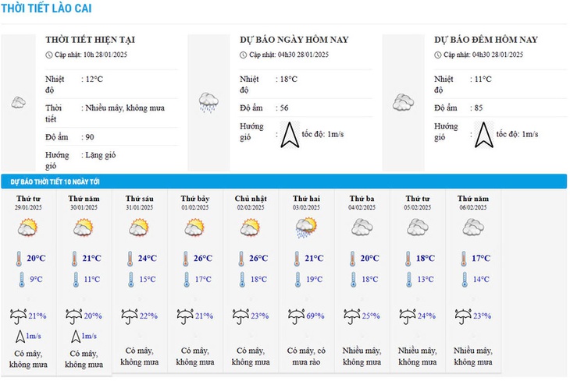570x381 pixels.
Task: Click the cloudy icon for 06/02/2025
Action: [473, 228]
